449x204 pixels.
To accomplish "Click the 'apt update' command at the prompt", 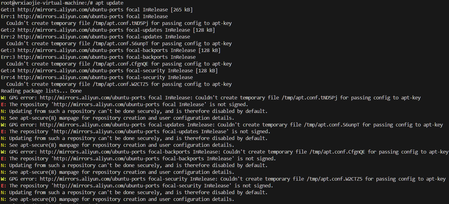I will click(109, 3).
